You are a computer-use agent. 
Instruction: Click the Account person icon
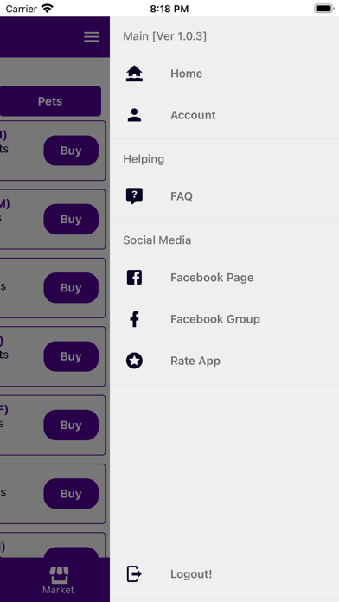click(x=134, y=115)
